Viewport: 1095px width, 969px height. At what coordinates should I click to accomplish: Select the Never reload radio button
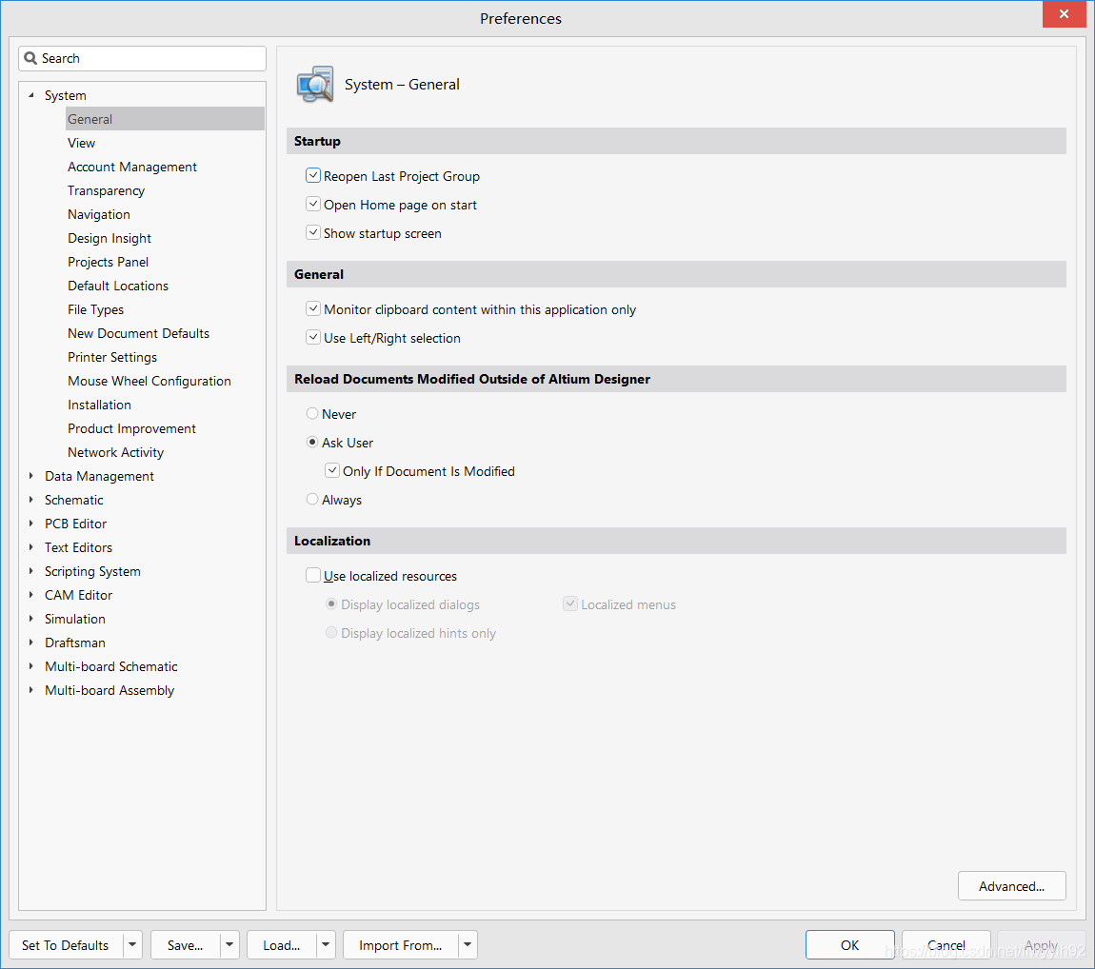click(x=312, y=414)
